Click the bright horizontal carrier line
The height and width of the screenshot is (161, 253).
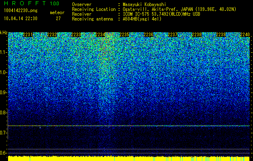point(129,126)
